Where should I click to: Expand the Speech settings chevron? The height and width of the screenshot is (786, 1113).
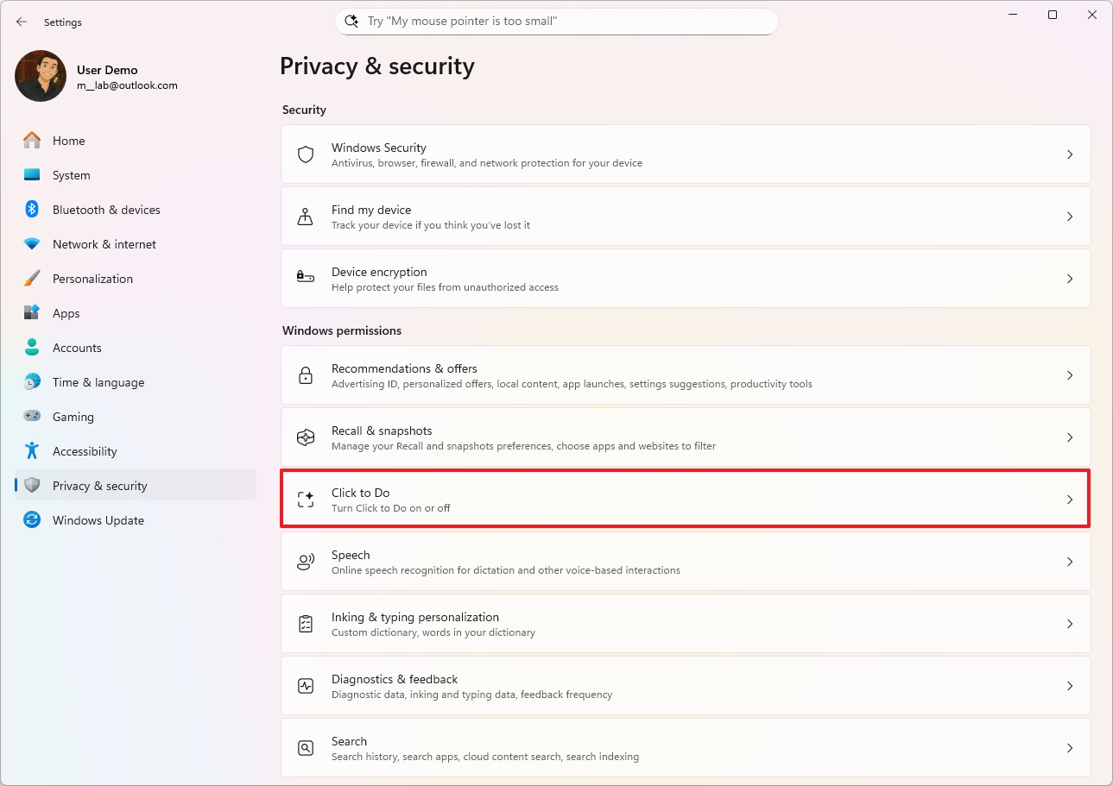[x=1070, y=561]
